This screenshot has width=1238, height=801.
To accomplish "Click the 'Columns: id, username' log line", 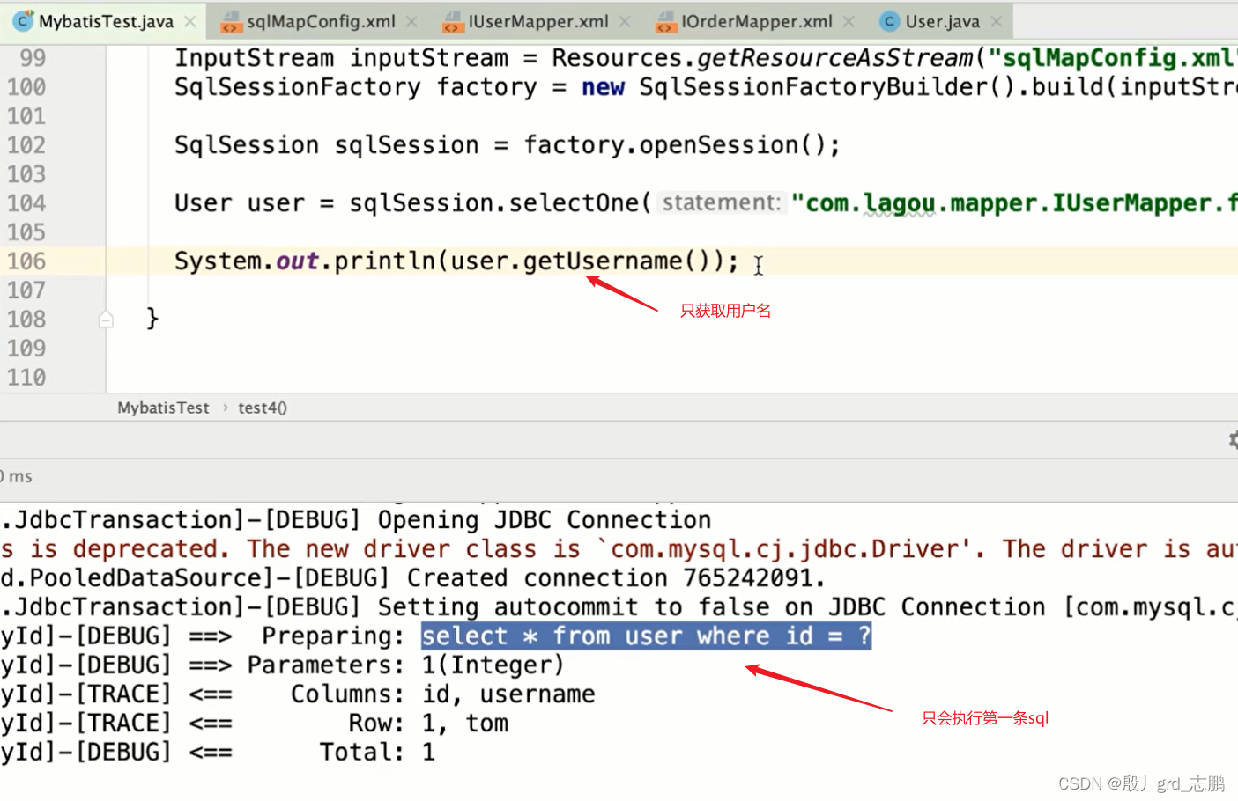I will click(442, 694).
